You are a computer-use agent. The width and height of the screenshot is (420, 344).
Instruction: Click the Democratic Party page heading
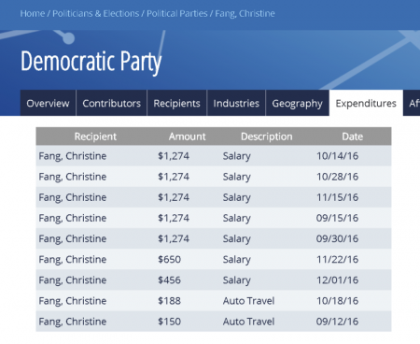click(x=91, y=62)
